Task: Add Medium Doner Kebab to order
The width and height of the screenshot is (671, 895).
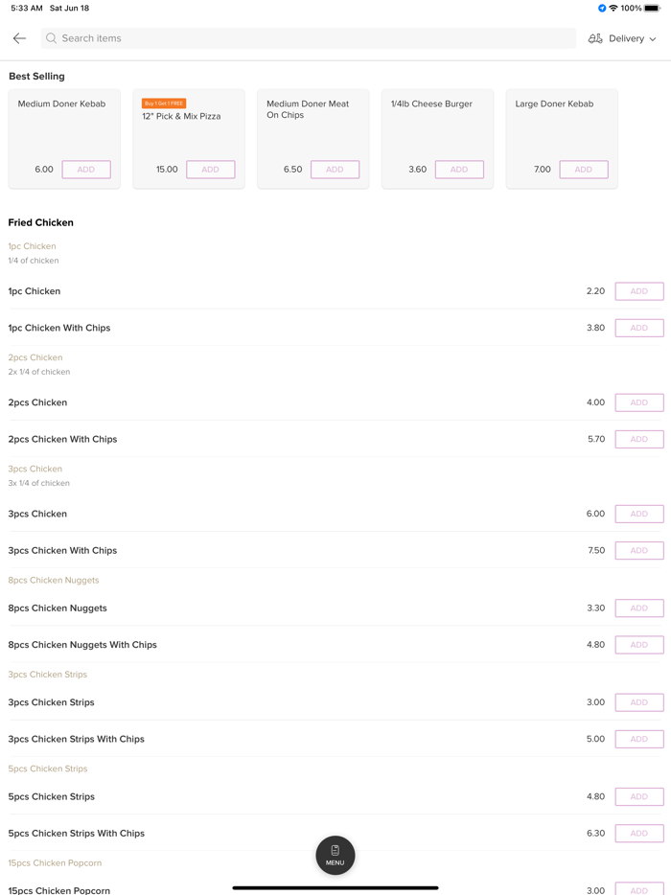Action: (x=86, y=170)
